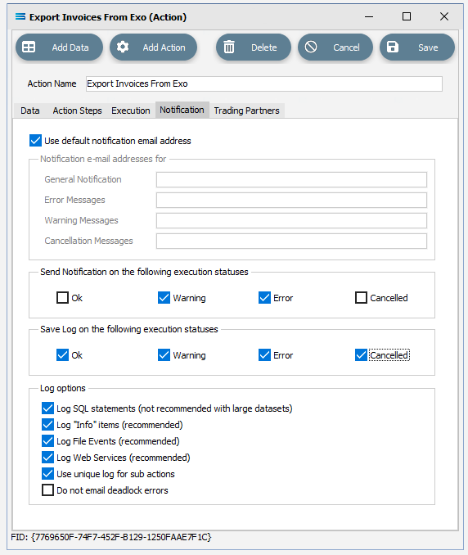Click into the Action Name field
This screenshot has width=468, height=555.
click(264, 83)
